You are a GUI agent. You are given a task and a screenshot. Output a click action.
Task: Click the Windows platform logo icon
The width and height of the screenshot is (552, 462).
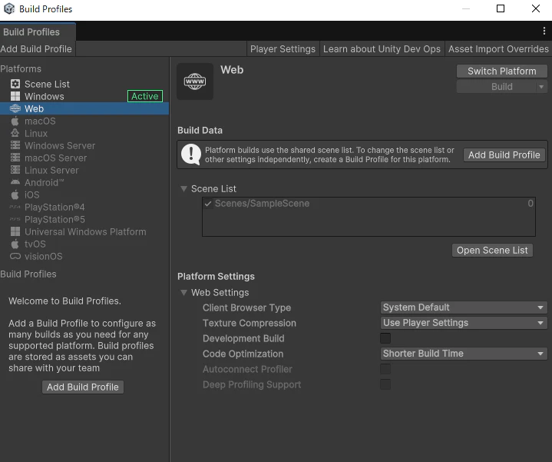(x=15, y=96)
